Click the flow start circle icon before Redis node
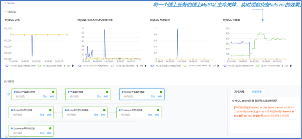The image size is (302, 139). tap(8, 94)
